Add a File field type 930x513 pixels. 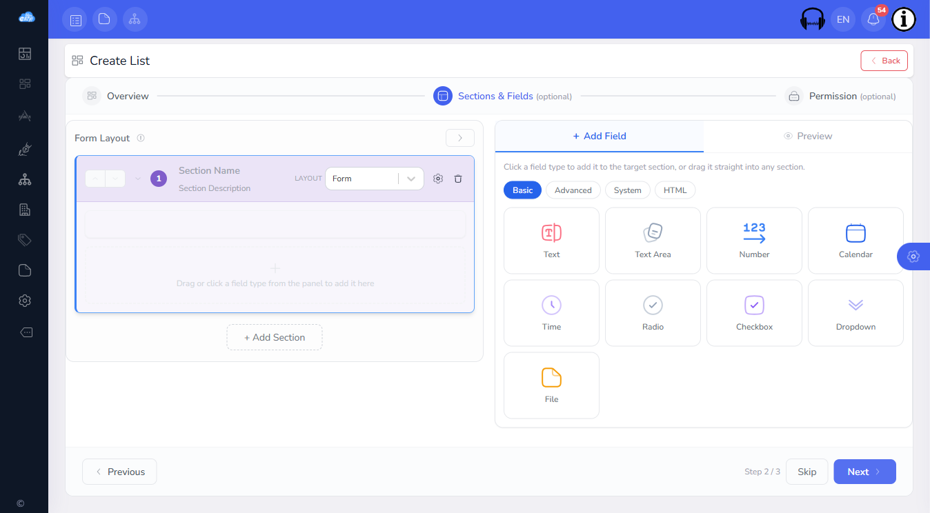click(x=551, y=385)
